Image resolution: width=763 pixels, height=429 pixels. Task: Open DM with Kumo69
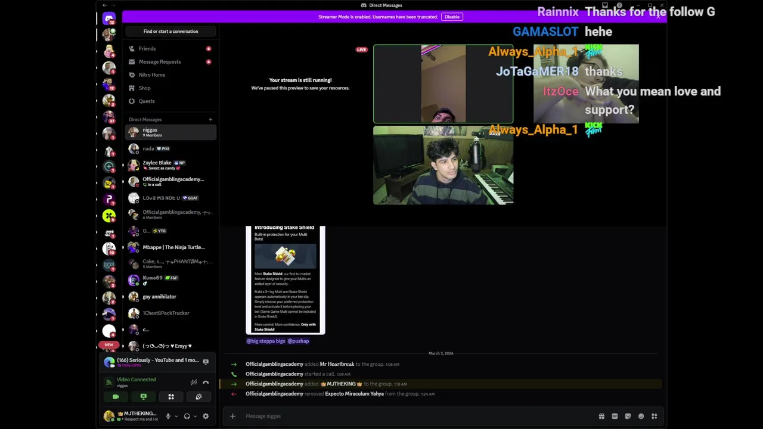coord(170,280)
